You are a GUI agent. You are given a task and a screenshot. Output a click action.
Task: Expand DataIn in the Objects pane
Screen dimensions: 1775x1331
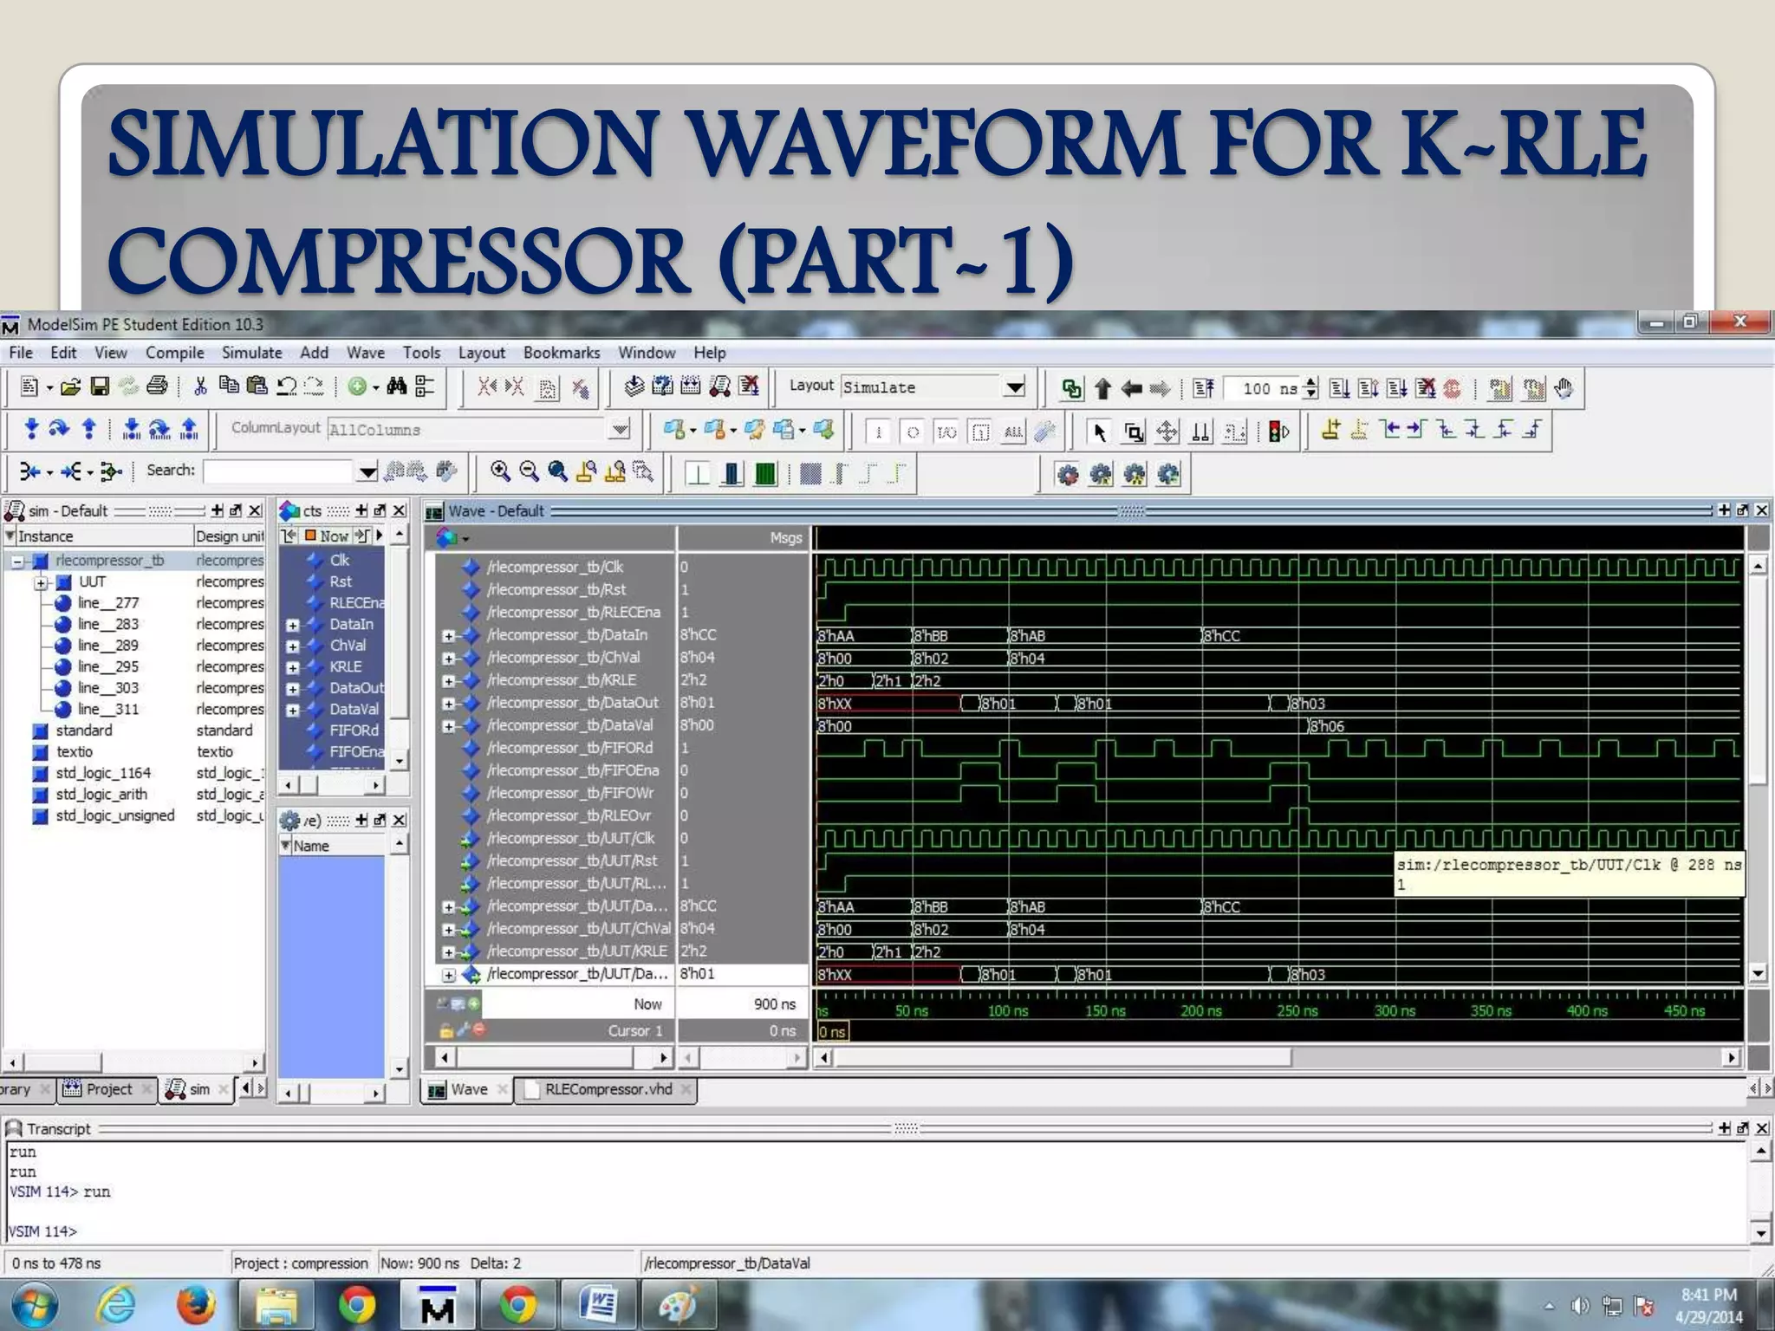point(292,625)
